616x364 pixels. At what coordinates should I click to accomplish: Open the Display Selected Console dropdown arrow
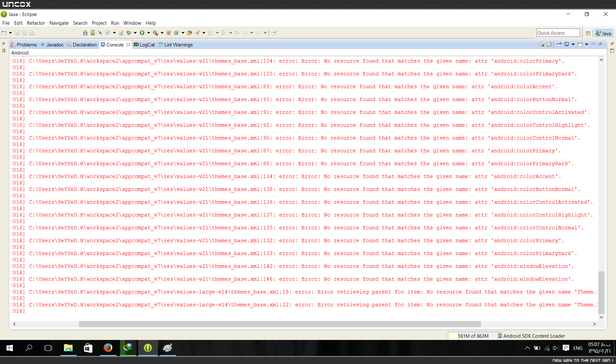pyautogui.click(x=573, y=45)
